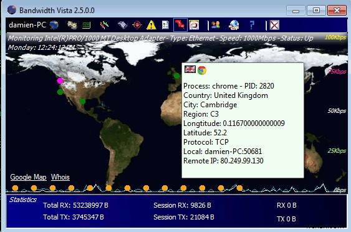Click the red X exit toolbar icon
This screenshot has width=351, height=232.
[x=274, y=25]
